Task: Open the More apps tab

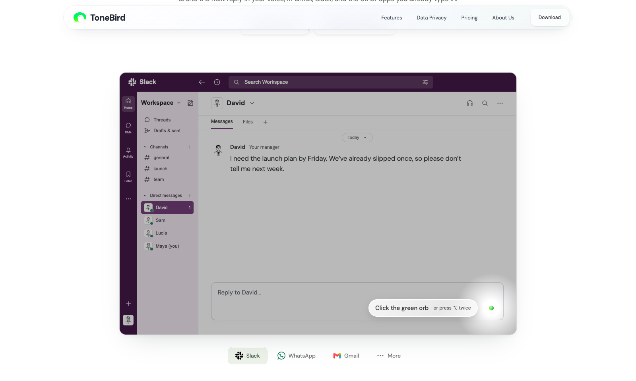Action: tap(389, 356)
